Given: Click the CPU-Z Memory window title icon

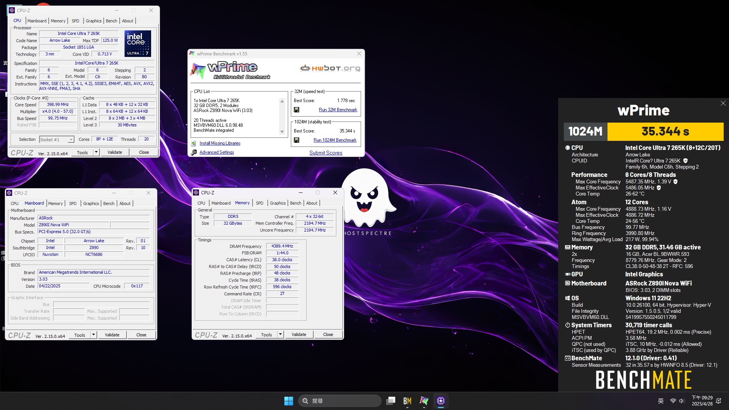Looking at the screenshot, I should point(196,192).
